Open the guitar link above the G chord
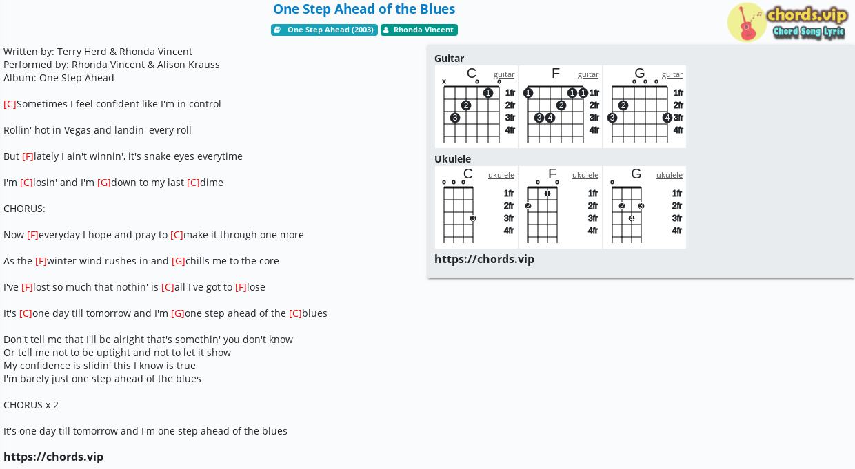Viewport: 855px width, 469px height. pos(672,74)
